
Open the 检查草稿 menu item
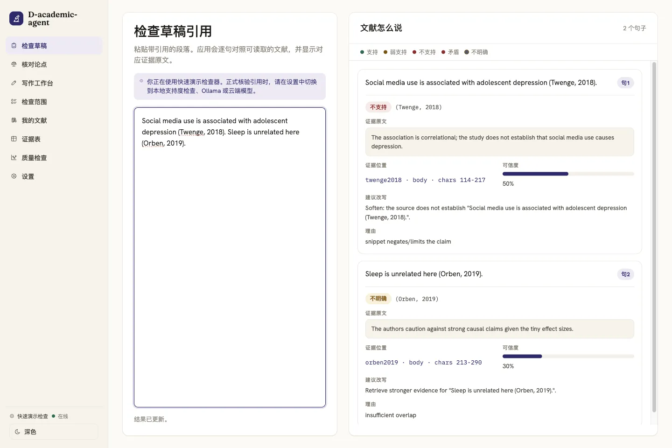point(54,46)
